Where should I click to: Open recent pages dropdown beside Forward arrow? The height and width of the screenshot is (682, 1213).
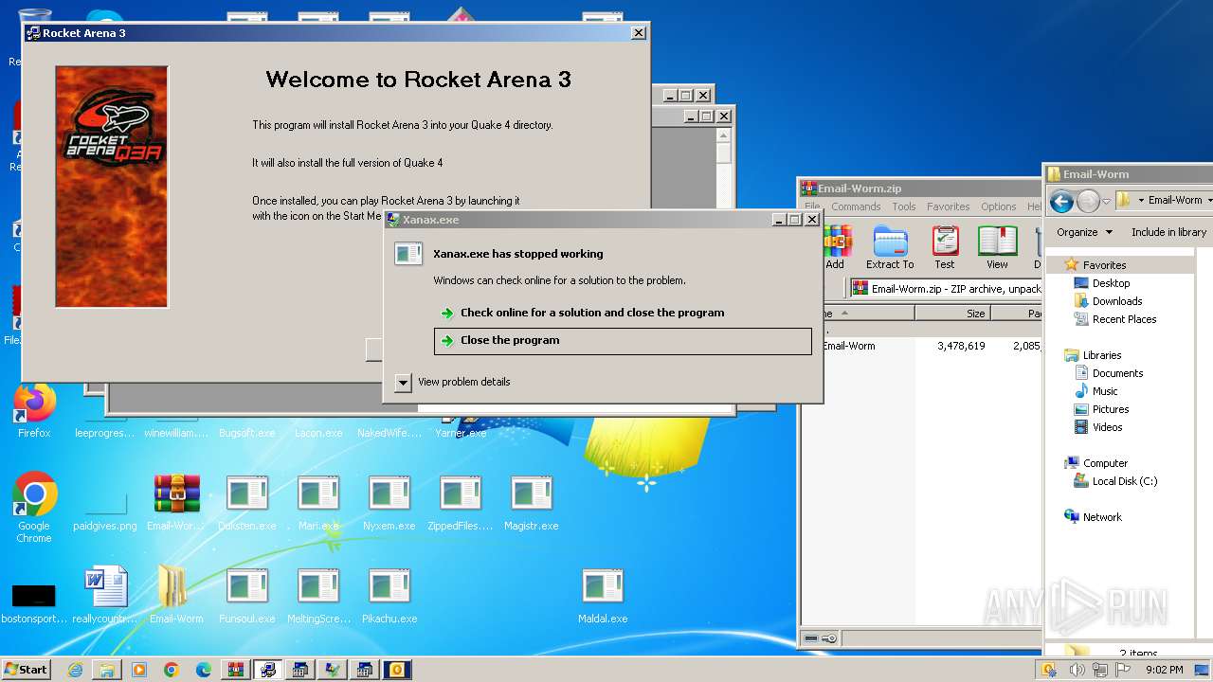(x=1106, y=202)
